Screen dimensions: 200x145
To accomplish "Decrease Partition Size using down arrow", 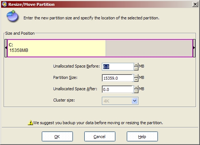I will pos(136,80).
